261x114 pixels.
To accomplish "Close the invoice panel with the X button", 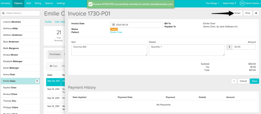I will (256, 13).
